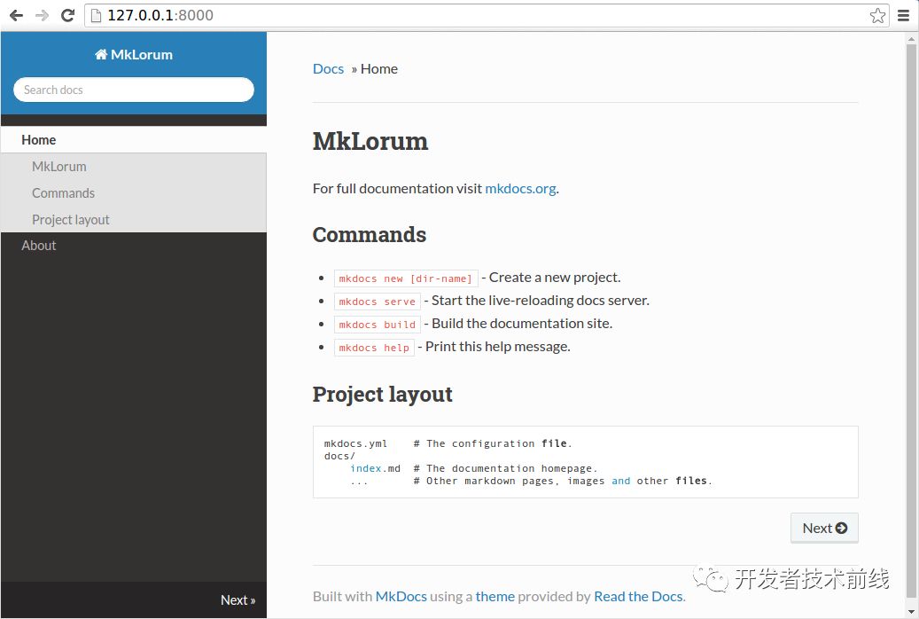Screen dimensions: 919x619
Task: Select Home in sidebar navigation
Action: (x=134, y=139)
